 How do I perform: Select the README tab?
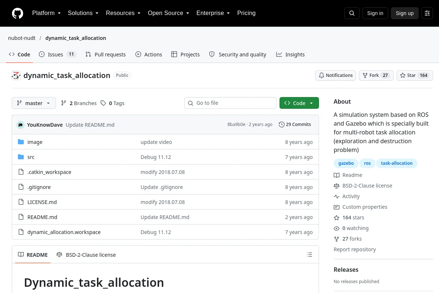tap(33, 255)
